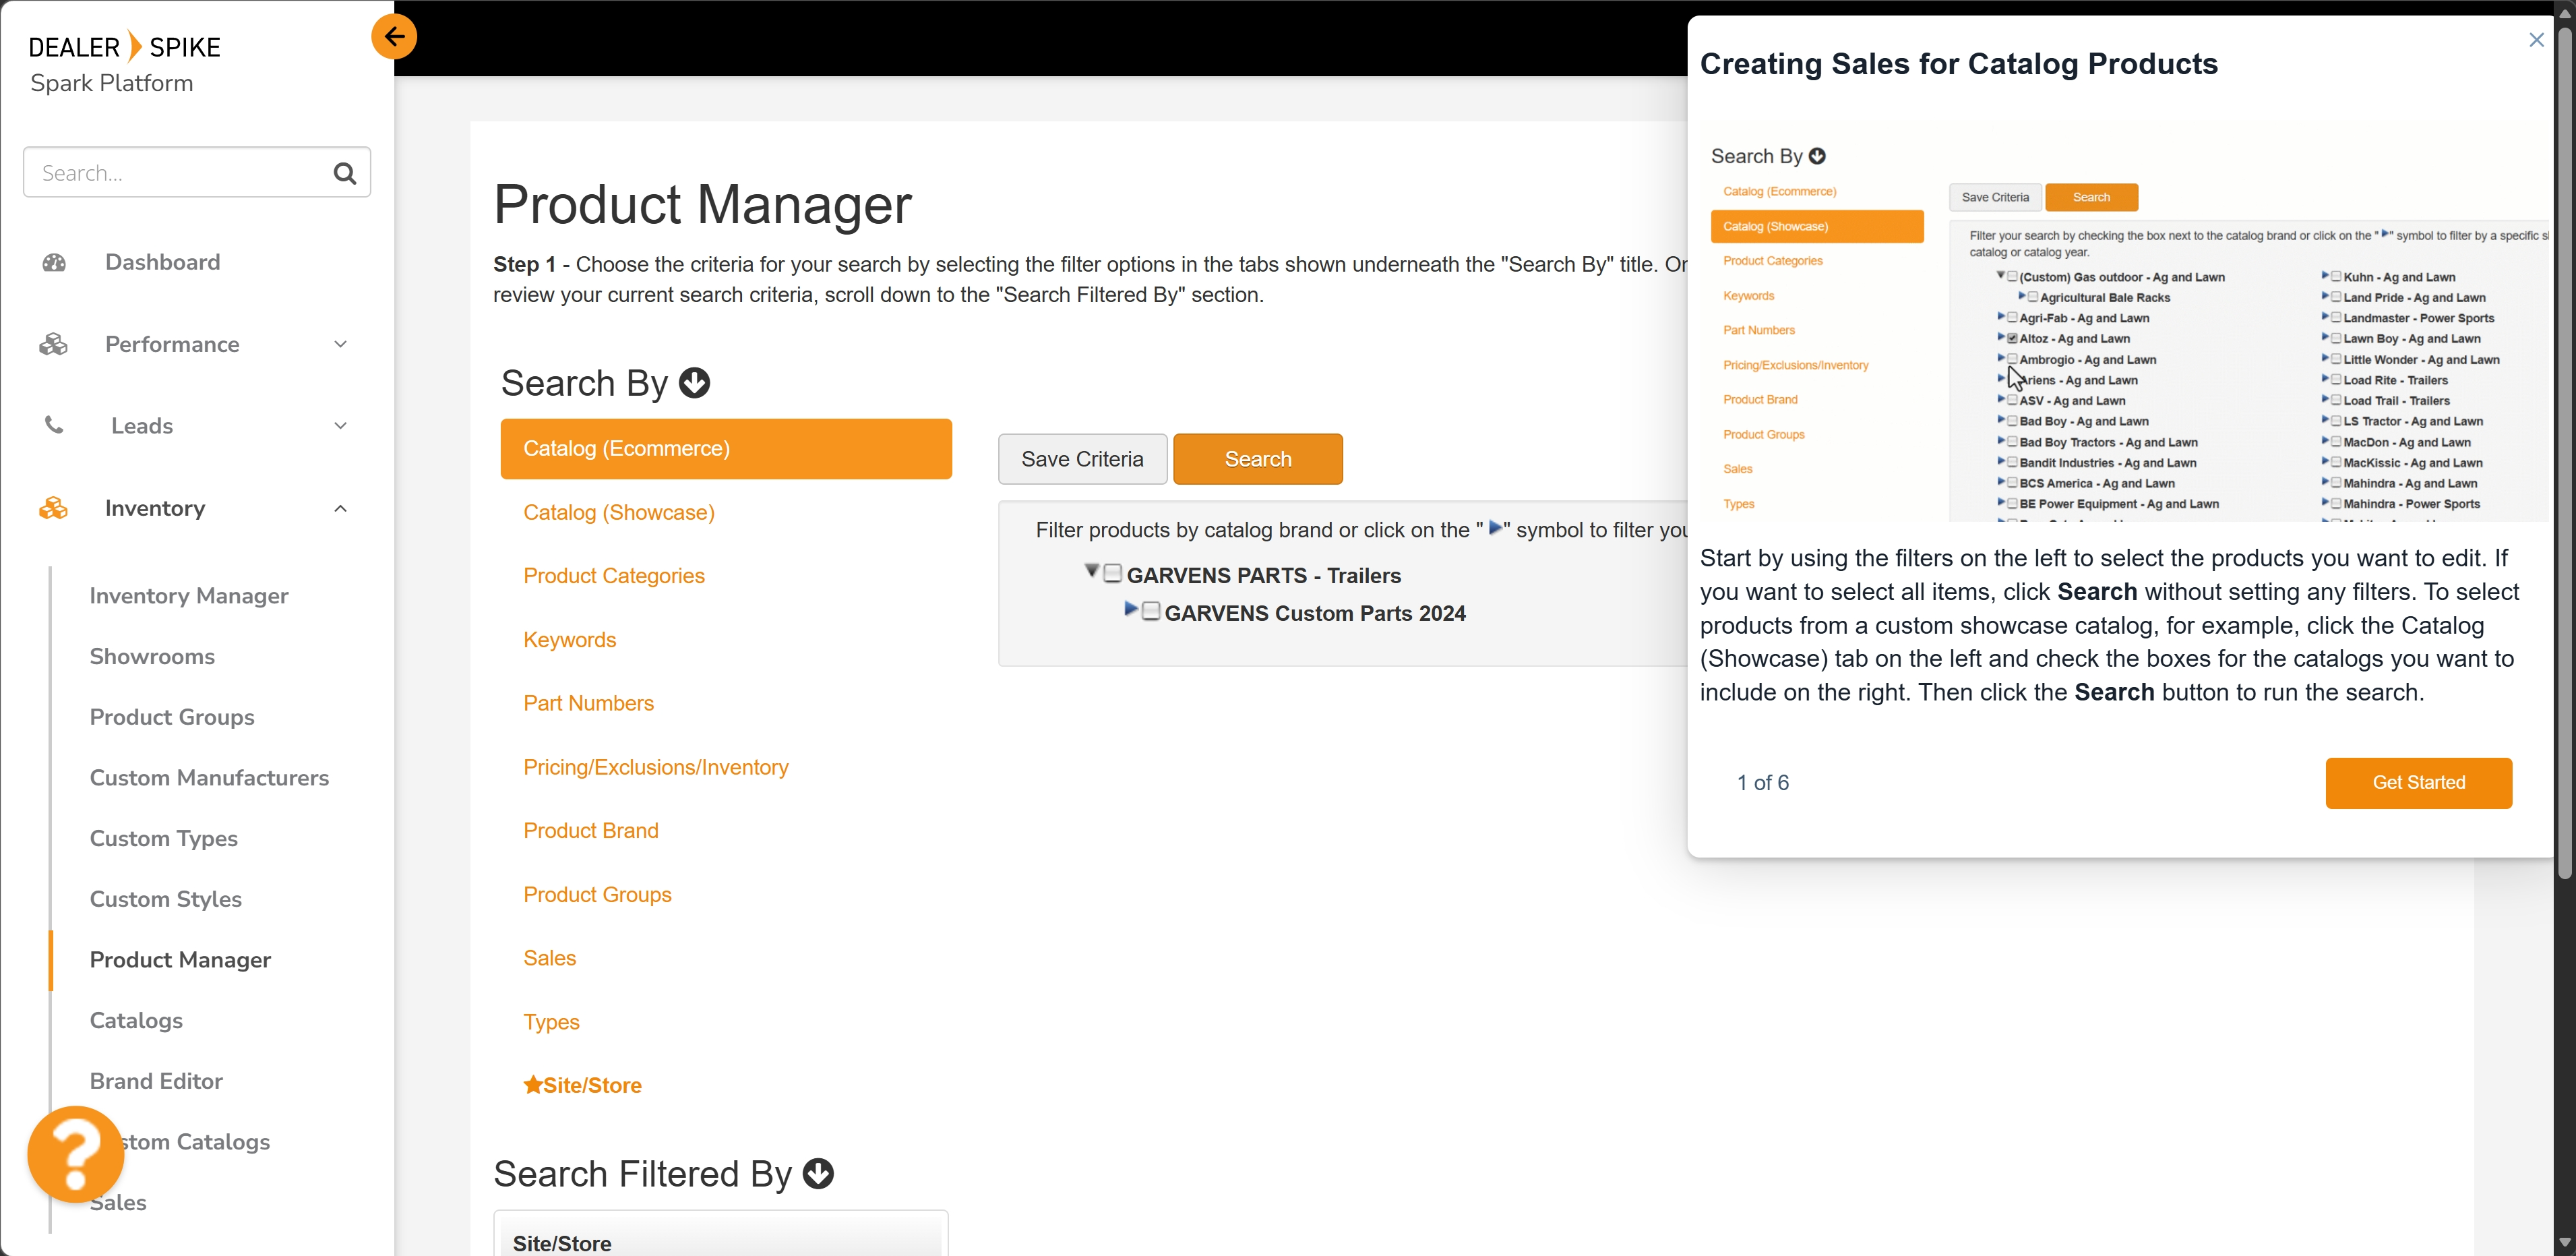Click inside the sidebar Search field
The height and width of the screenshot is (1256, 2576).
tap(175, 173)
